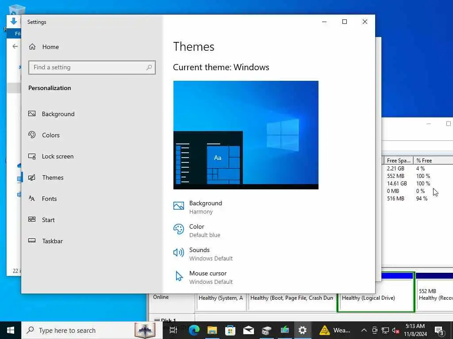Click the Lock screen icon in sidebar
This screenshot has width=453, height=339.
tap(32, 156)
